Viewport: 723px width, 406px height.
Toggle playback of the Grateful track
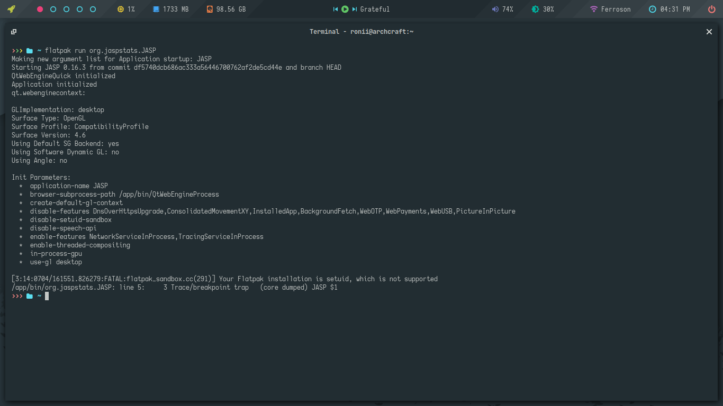coord(345,8)
